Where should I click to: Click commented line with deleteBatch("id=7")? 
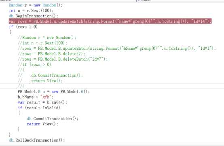(x=63, y=59)
